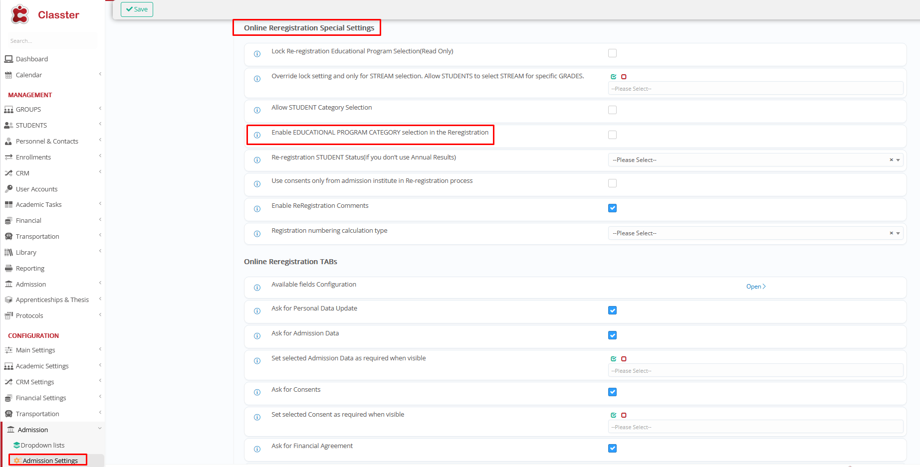Click the Classter logo icon

pyautogui.click(x=20, y=14)
